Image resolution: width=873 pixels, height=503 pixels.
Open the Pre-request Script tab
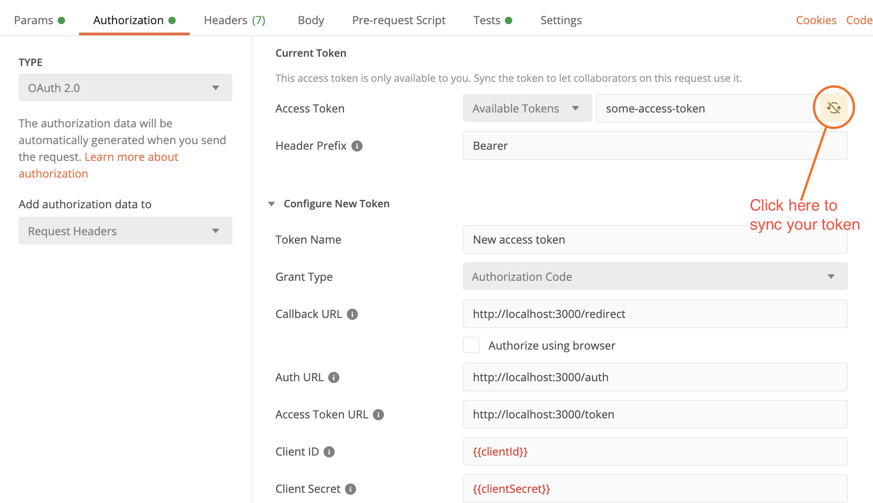[x=399, y=20]
